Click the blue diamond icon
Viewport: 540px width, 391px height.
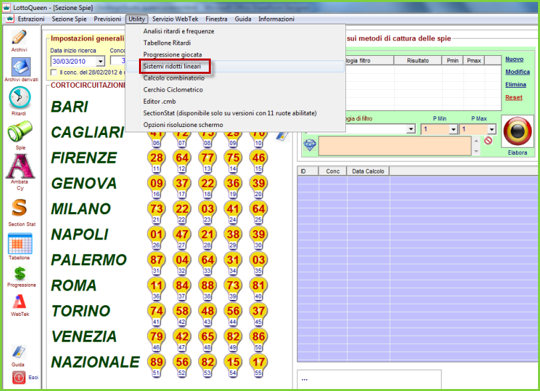[x=310, y=145]
